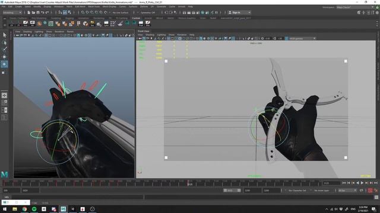The width and height of the screenshot is (380, 213).
Task: Switch to the Custom shelf tab
Action: 136,18
